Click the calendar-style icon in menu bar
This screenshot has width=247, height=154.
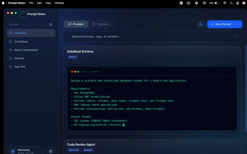pos(204,3)
